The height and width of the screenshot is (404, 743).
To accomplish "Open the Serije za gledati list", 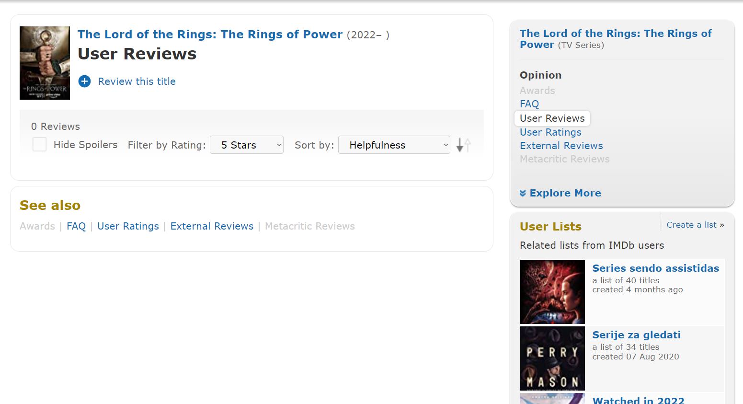I will pyautogui.click(x=636, y=335).
